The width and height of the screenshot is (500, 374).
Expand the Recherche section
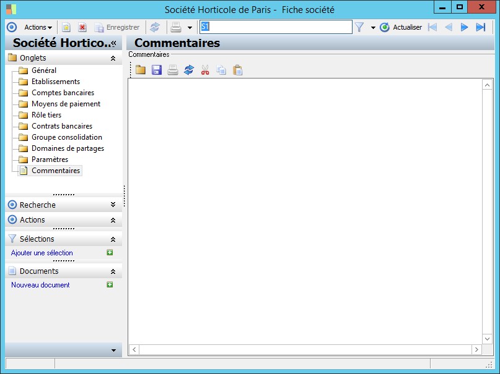click(x=113, y=205)
